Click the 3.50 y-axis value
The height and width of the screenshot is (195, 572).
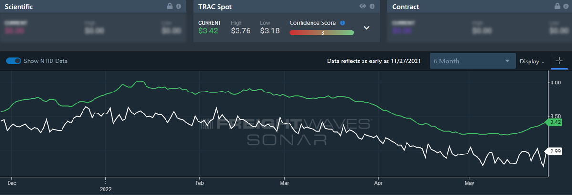click(x=556, y=116)
